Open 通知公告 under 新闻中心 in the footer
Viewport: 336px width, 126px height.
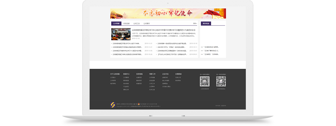click(126, 90)
